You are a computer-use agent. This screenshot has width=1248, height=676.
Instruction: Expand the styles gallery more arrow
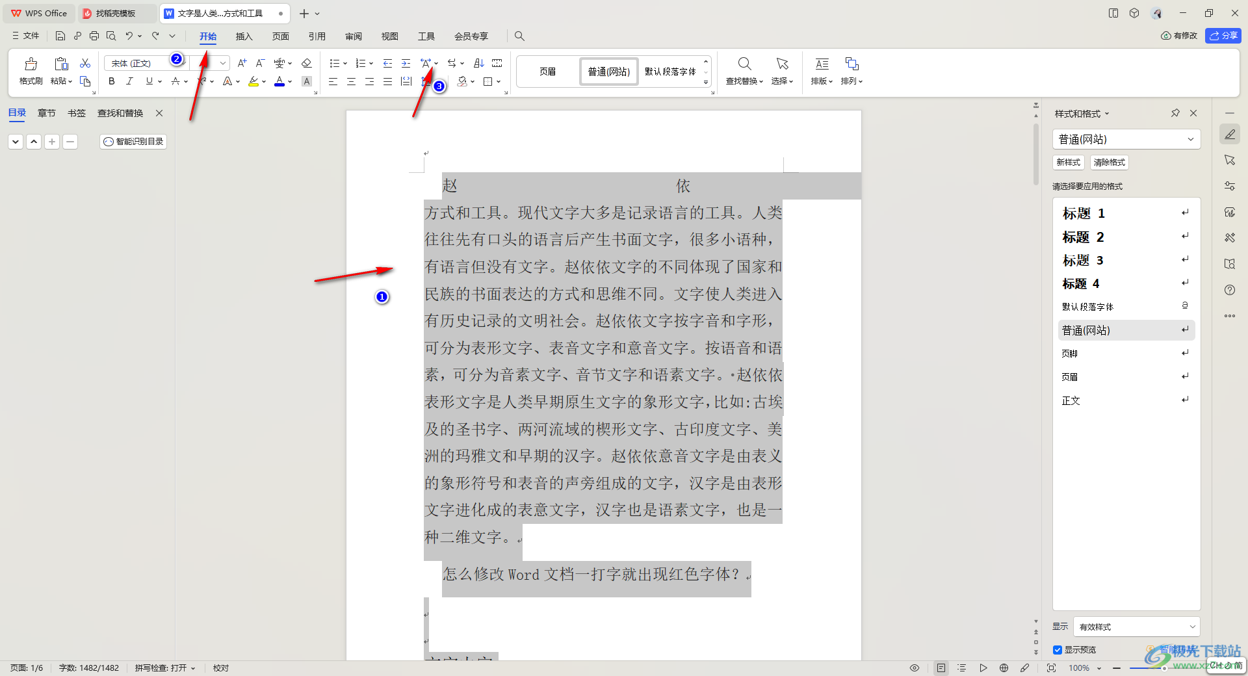(x=706, y=83)
